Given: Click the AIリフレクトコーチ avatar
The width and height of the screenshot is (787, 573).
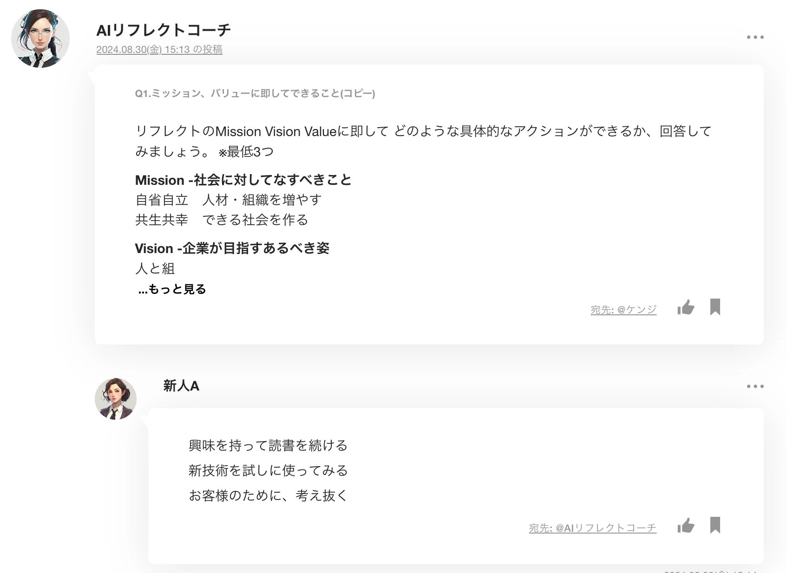Looking at the screenshot, I should tap(40, 39).
